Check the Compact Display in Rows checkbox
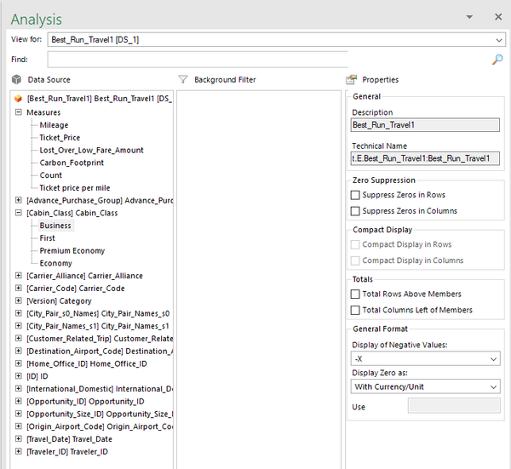Image resolution: width=511 pixels, height=469 pixels. (x=355, y=244)
